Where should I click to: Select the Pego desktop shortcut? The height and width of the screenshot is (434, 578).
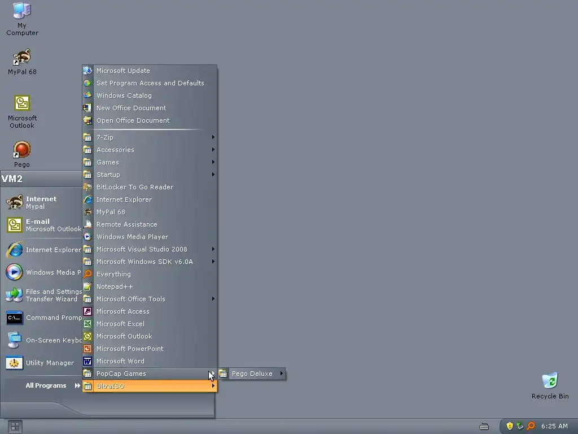click(x=22, y=155)
